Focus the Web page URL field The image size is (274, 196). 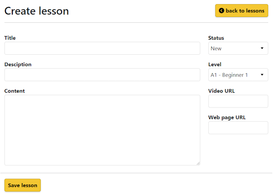(x=238, y=128)
